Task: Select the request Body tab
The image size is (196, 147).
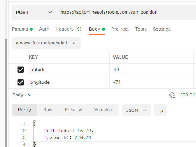Action: click(x=97, y=29)
